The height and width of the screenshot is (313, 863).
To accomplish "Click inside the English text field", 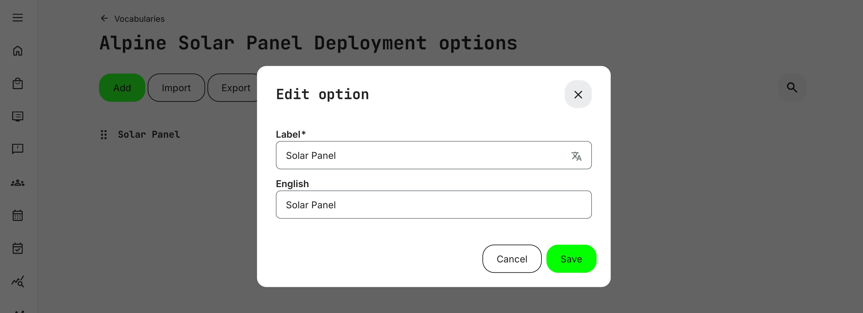I will (x=434, y=204).
